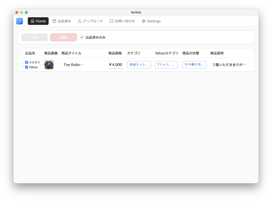Open the product image thumbnail
This screenshot has width=272, height=201.
[x=49, y=65]
